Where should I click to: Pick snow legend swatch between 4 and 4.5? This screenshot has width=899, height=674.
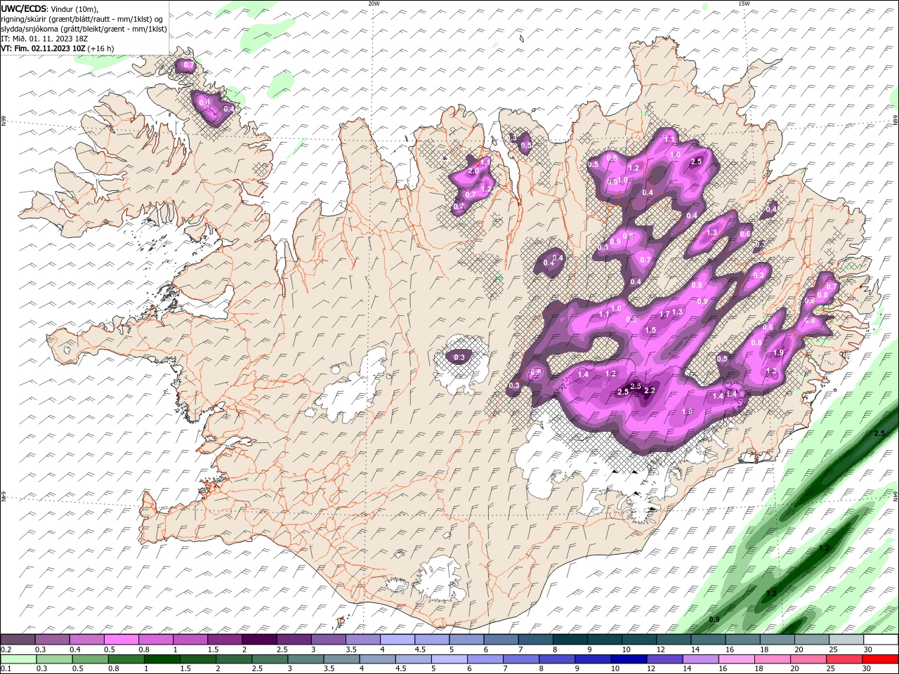pyautogui.click(x=396, y=640)
